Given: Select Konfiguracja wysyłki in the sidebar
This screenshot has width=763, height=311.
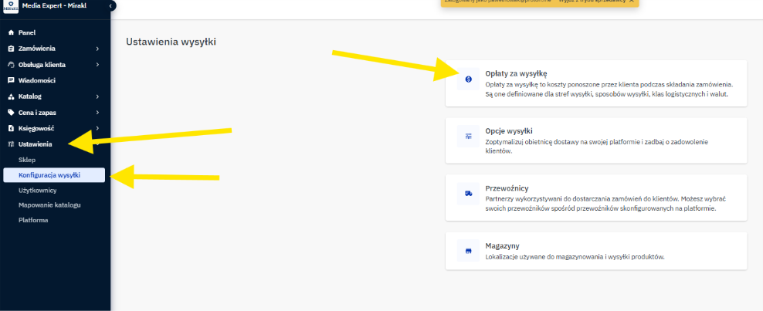Looking at the screenshot, I should click(x=49, y=175).
